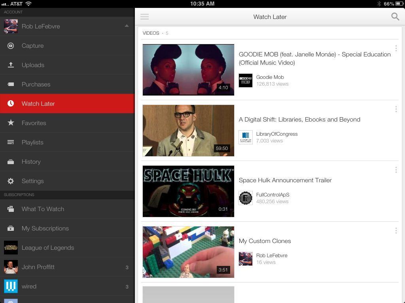Click the Goodie Mob channel avatar
This screenshot has height=303, width=405.
[245, 80]
